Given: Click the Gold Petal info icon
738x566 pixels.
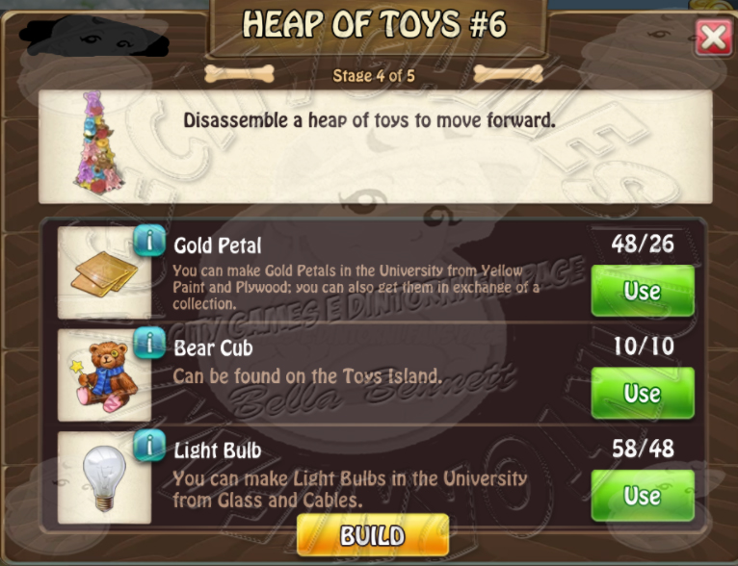Looking at the screenshot, I should point(149,241).
